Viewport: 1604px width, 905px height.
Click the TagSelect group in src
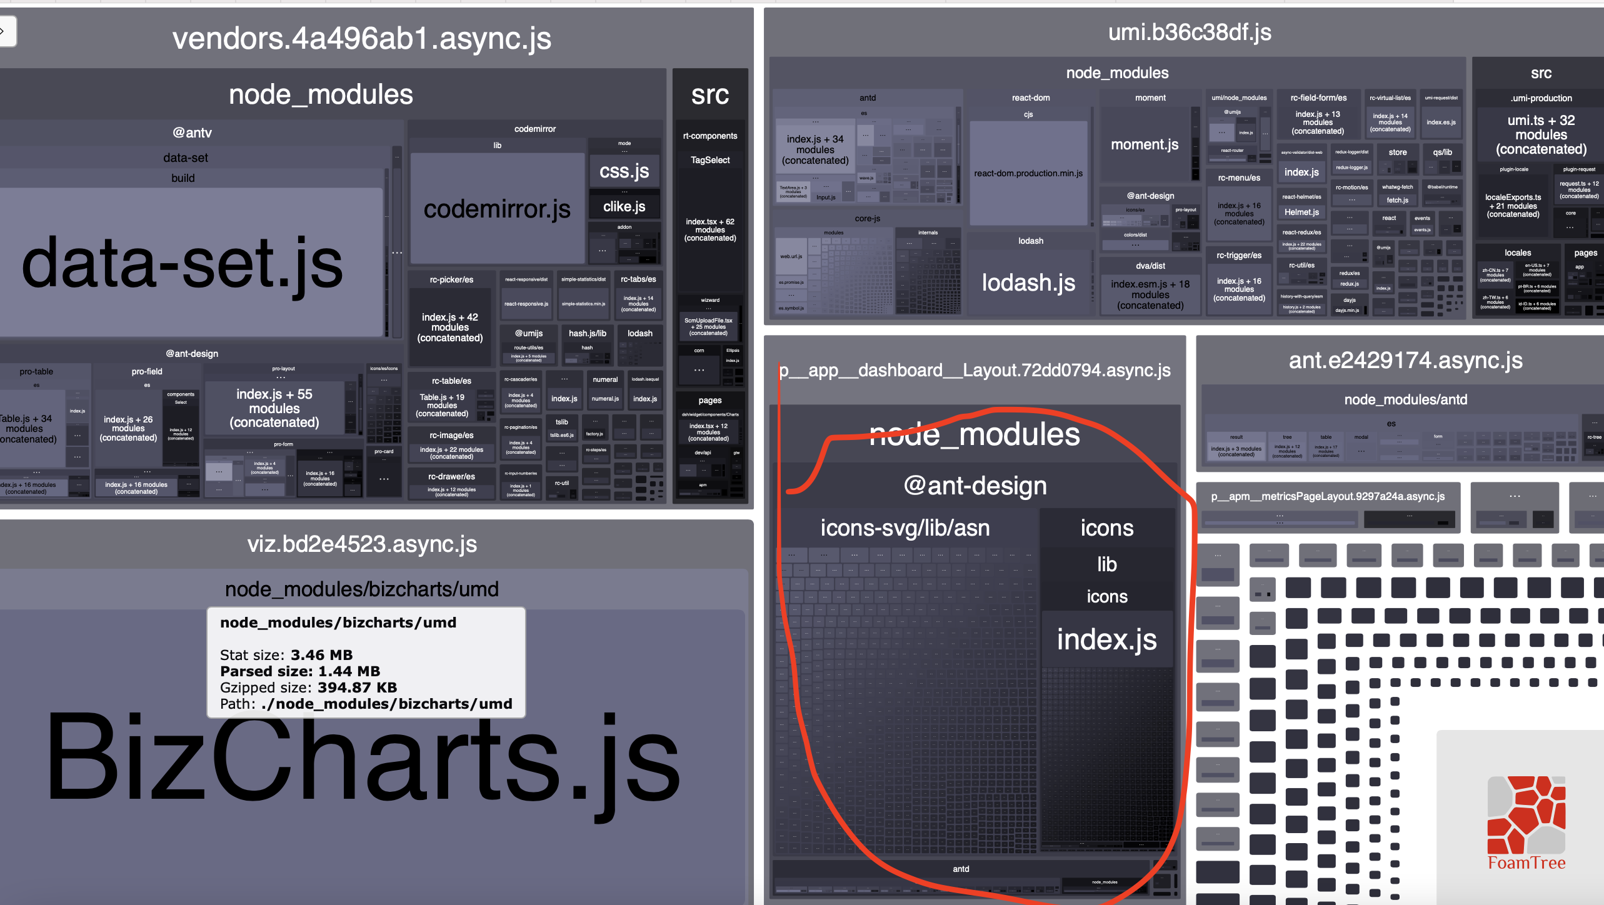tap(710, 160)
